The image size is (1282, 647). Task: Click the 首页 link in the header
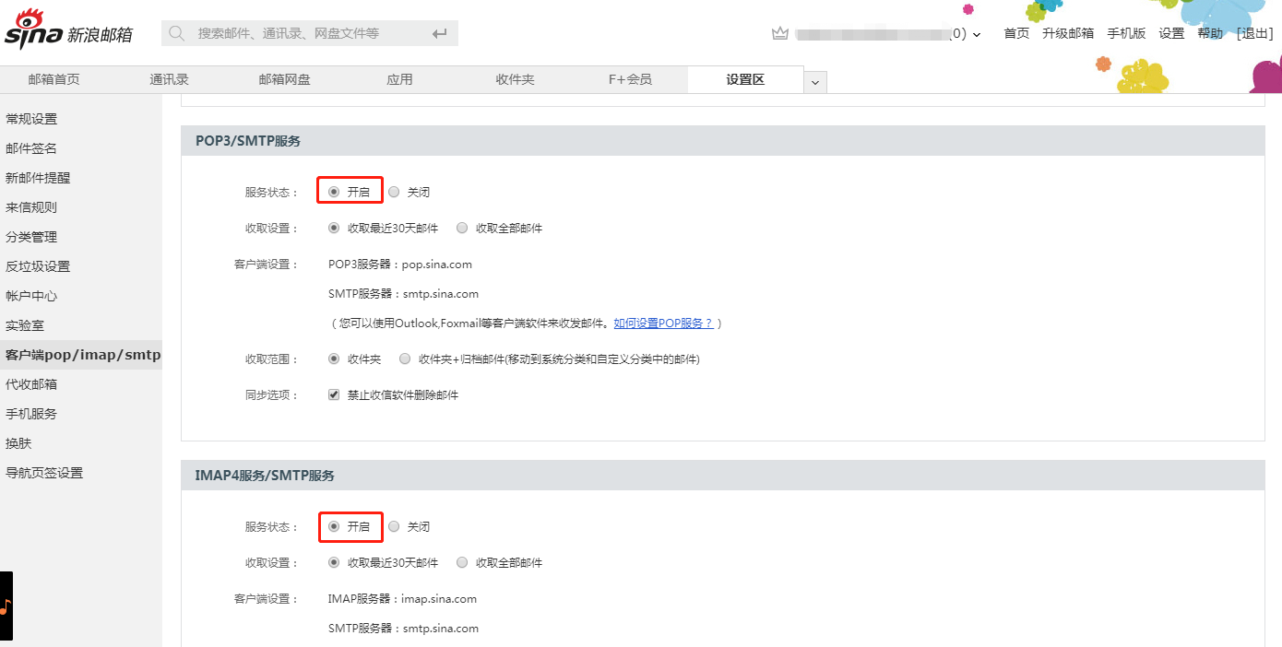click(x=1016, y=33)
